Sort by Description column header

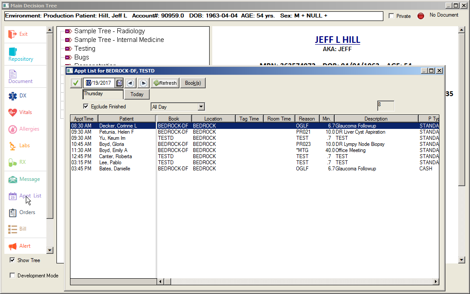(375, 118)
